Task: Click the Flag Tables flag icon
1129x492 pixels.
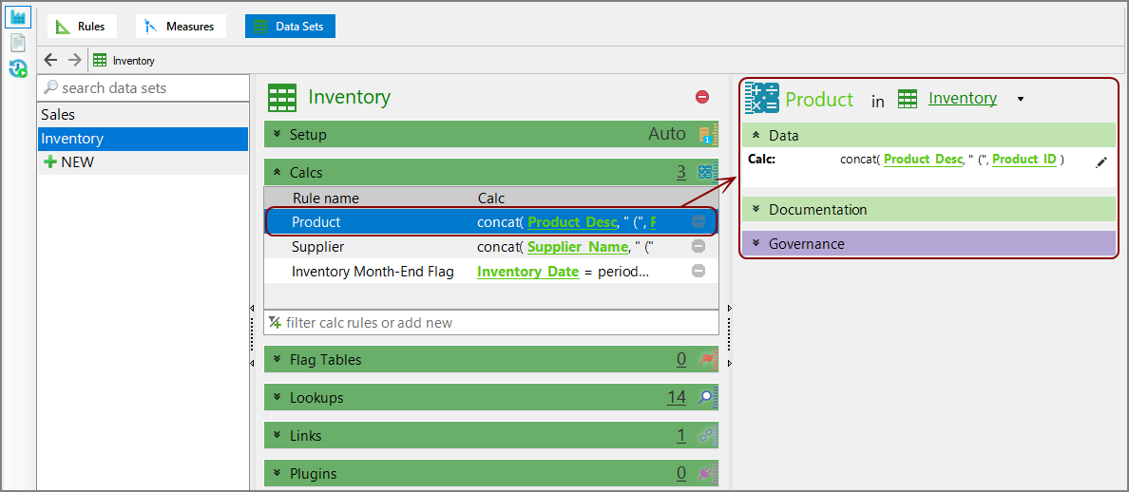Action: tap(709, 360)
